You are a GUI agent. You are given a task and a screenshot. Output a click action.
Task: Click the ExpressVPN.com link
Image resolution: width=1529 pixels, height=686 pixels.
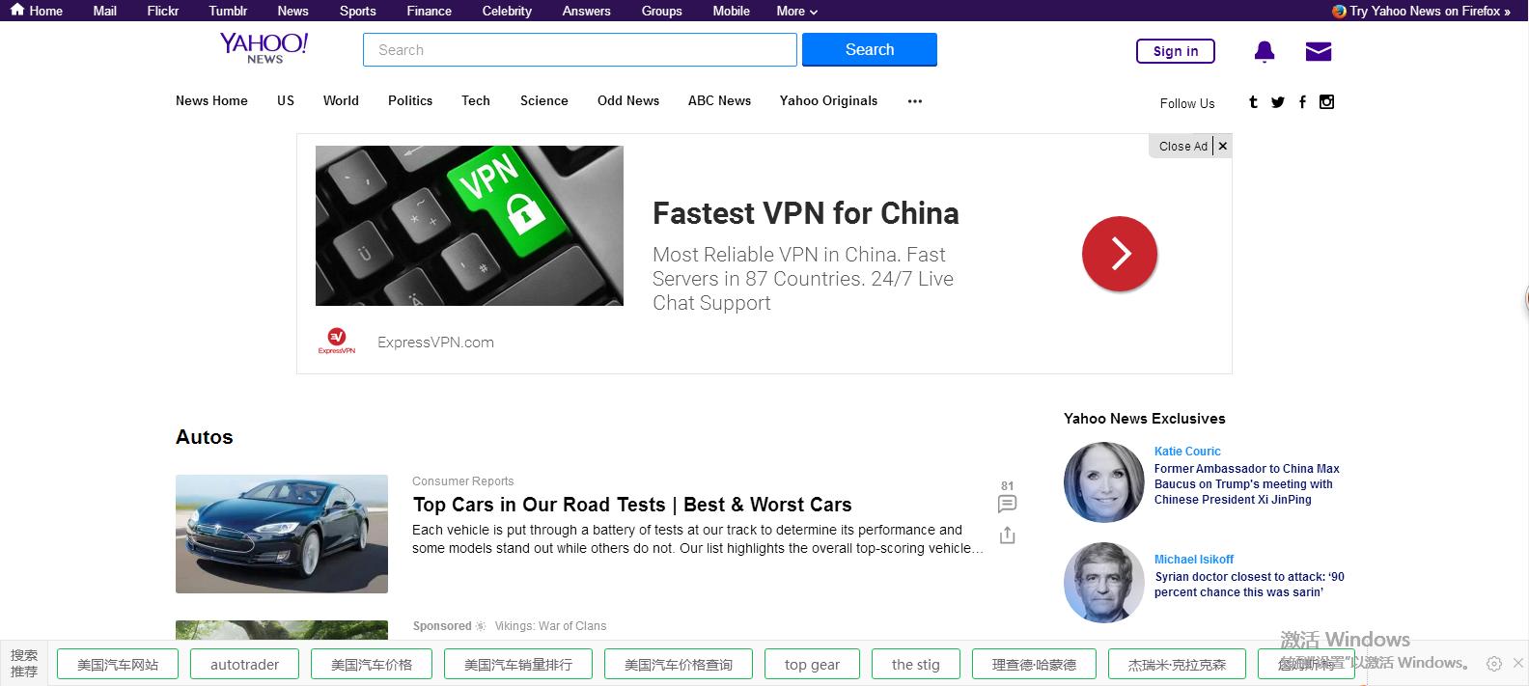coord(435,342)
